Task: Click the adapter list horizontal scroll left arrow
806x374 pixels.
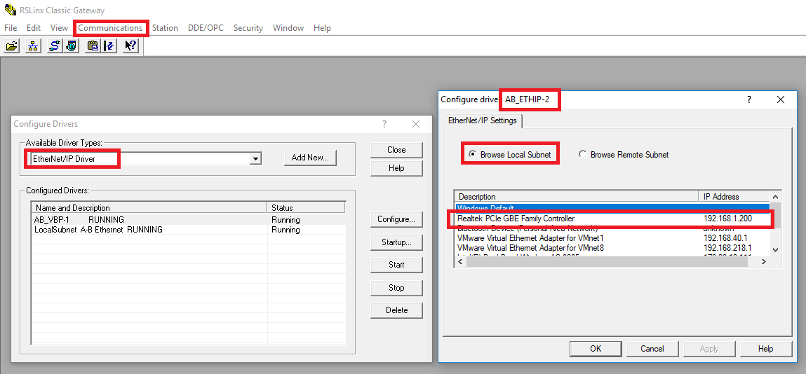Action: point(461,262)
